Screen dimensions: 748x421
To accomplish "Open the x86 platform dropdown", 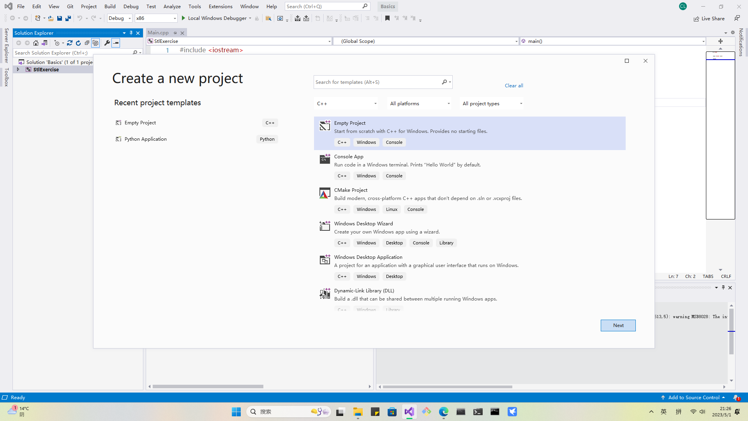I will [156, 18].
